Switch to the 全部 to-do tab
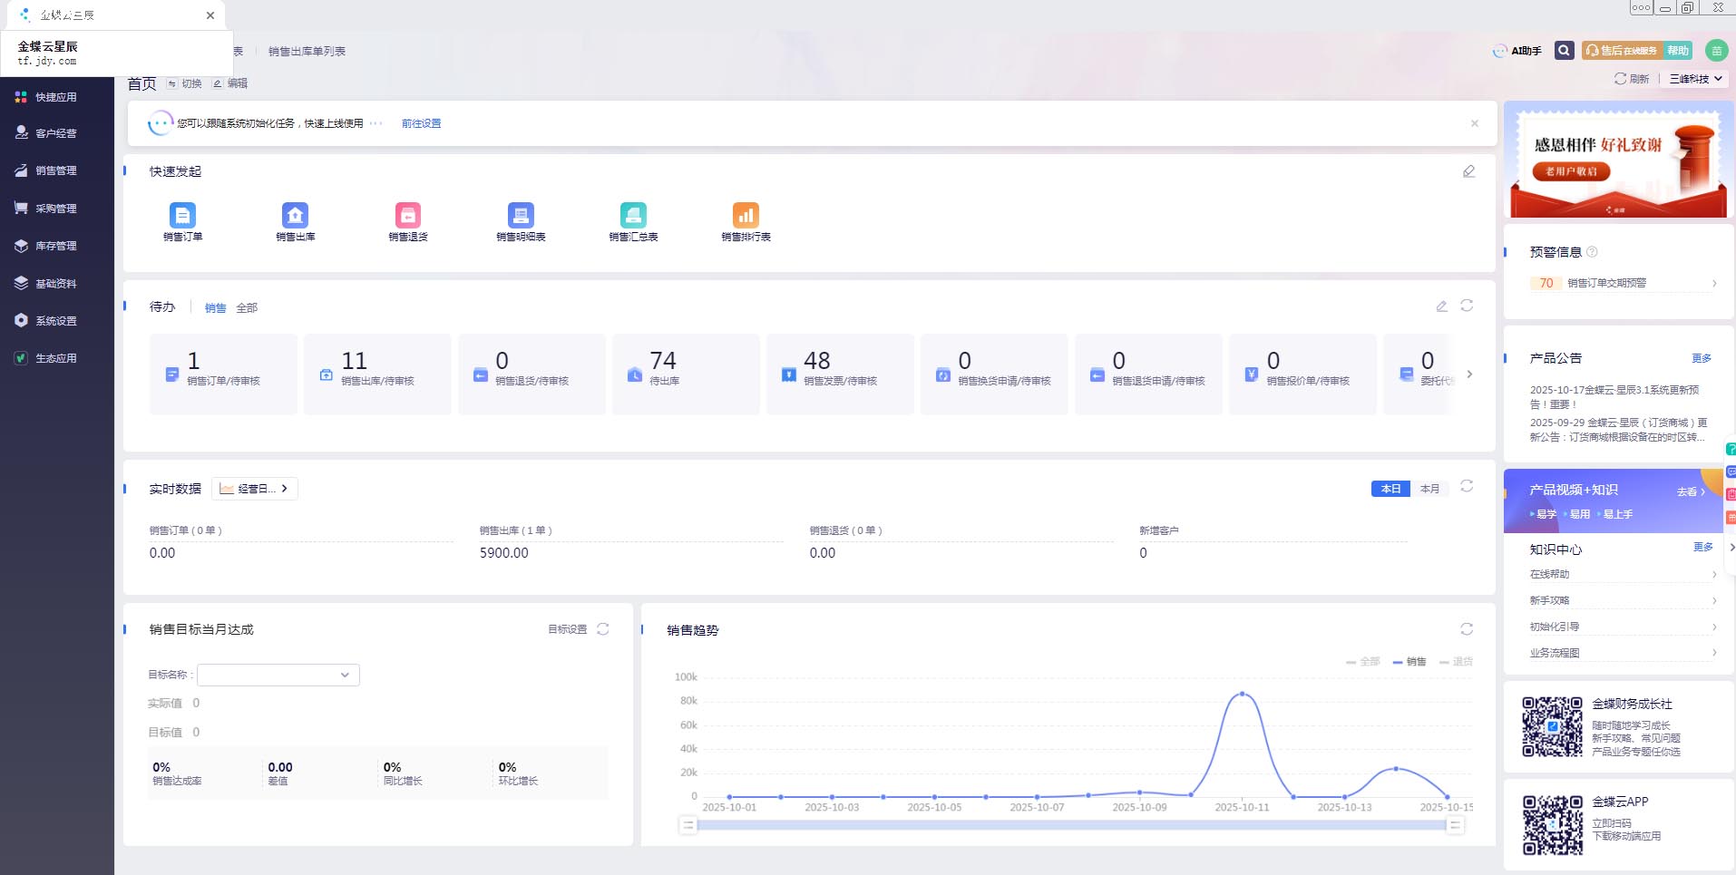 [247, 308]
